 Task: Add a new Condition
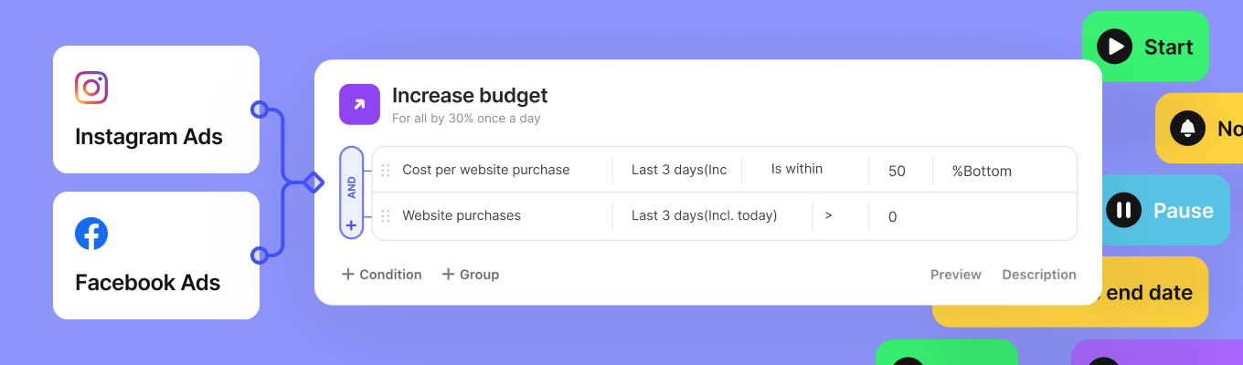[x=381, y=275]
